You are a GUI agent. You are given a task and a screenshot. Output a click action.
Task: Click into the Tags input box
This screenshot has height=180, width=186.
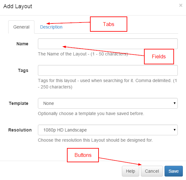[x=108, y=70]
